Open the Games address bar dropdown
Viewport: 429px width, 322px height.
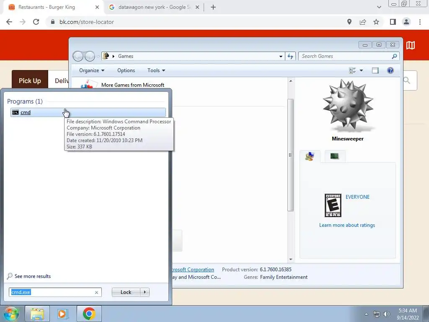pyautogui.click(x=281, y=56)
